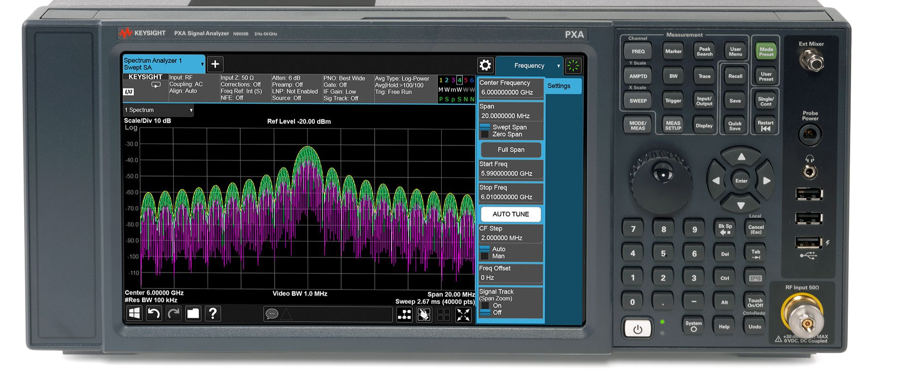Viewport: 906px width, 388px height.
Task: Click the Single/Cont hardkey
Action: 765,101
